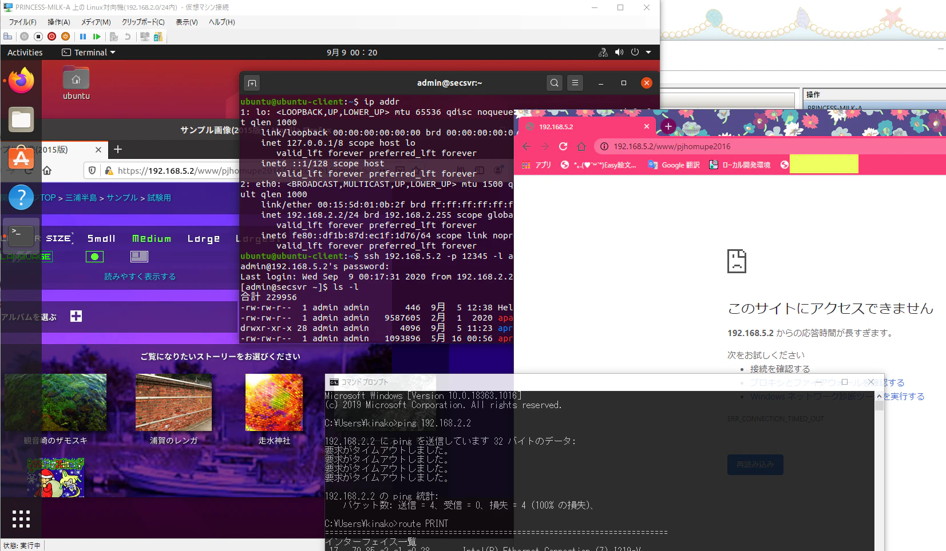
Task: Click the terminal search magnifier icon
Action: coord(554,83)
